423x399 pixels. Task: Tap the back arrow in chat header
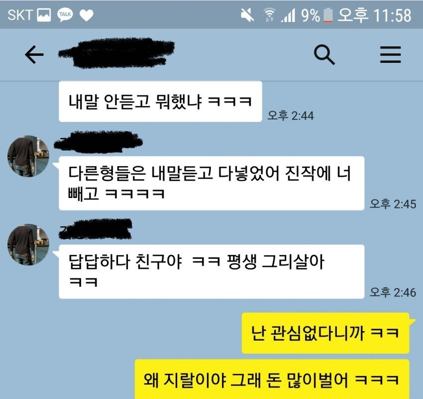click(34, 54)
